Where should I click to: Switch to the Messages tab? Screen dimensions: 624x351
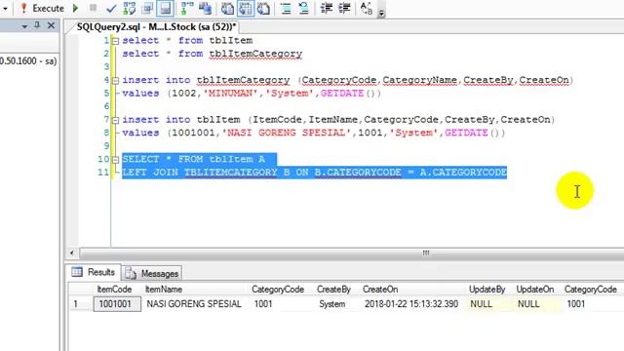152,273
